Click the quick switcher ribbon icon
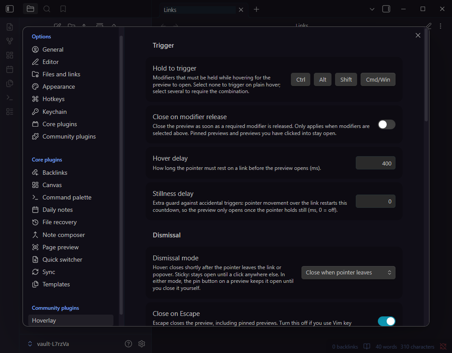 pyautogui.click(x=10, y=27)
